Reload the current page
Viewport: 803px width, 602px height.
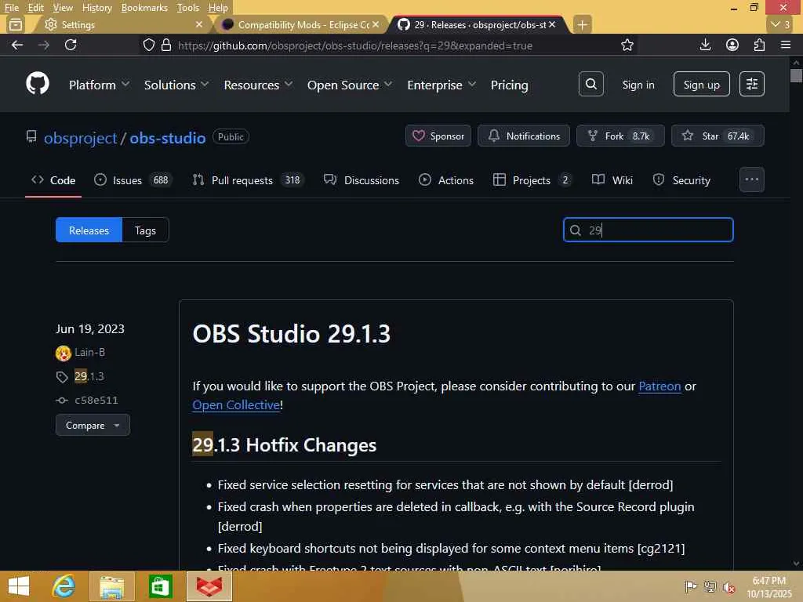[x=71, y=45]
